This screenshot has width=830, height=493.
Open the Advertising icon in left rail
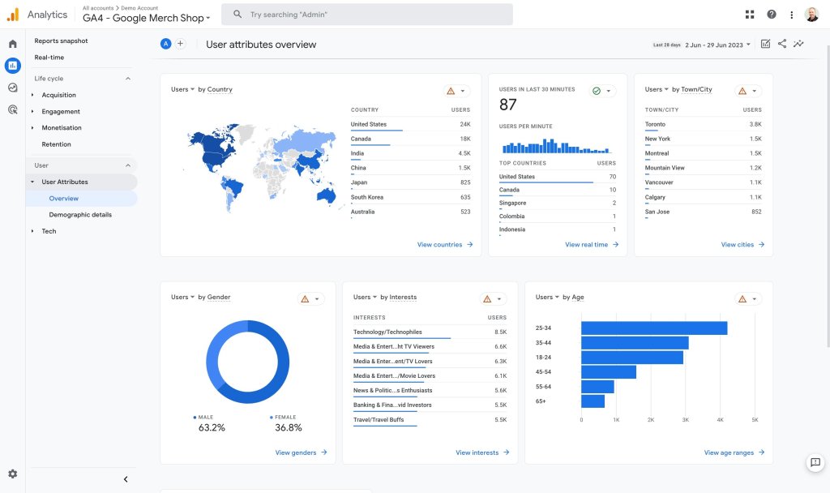[13, 109]
